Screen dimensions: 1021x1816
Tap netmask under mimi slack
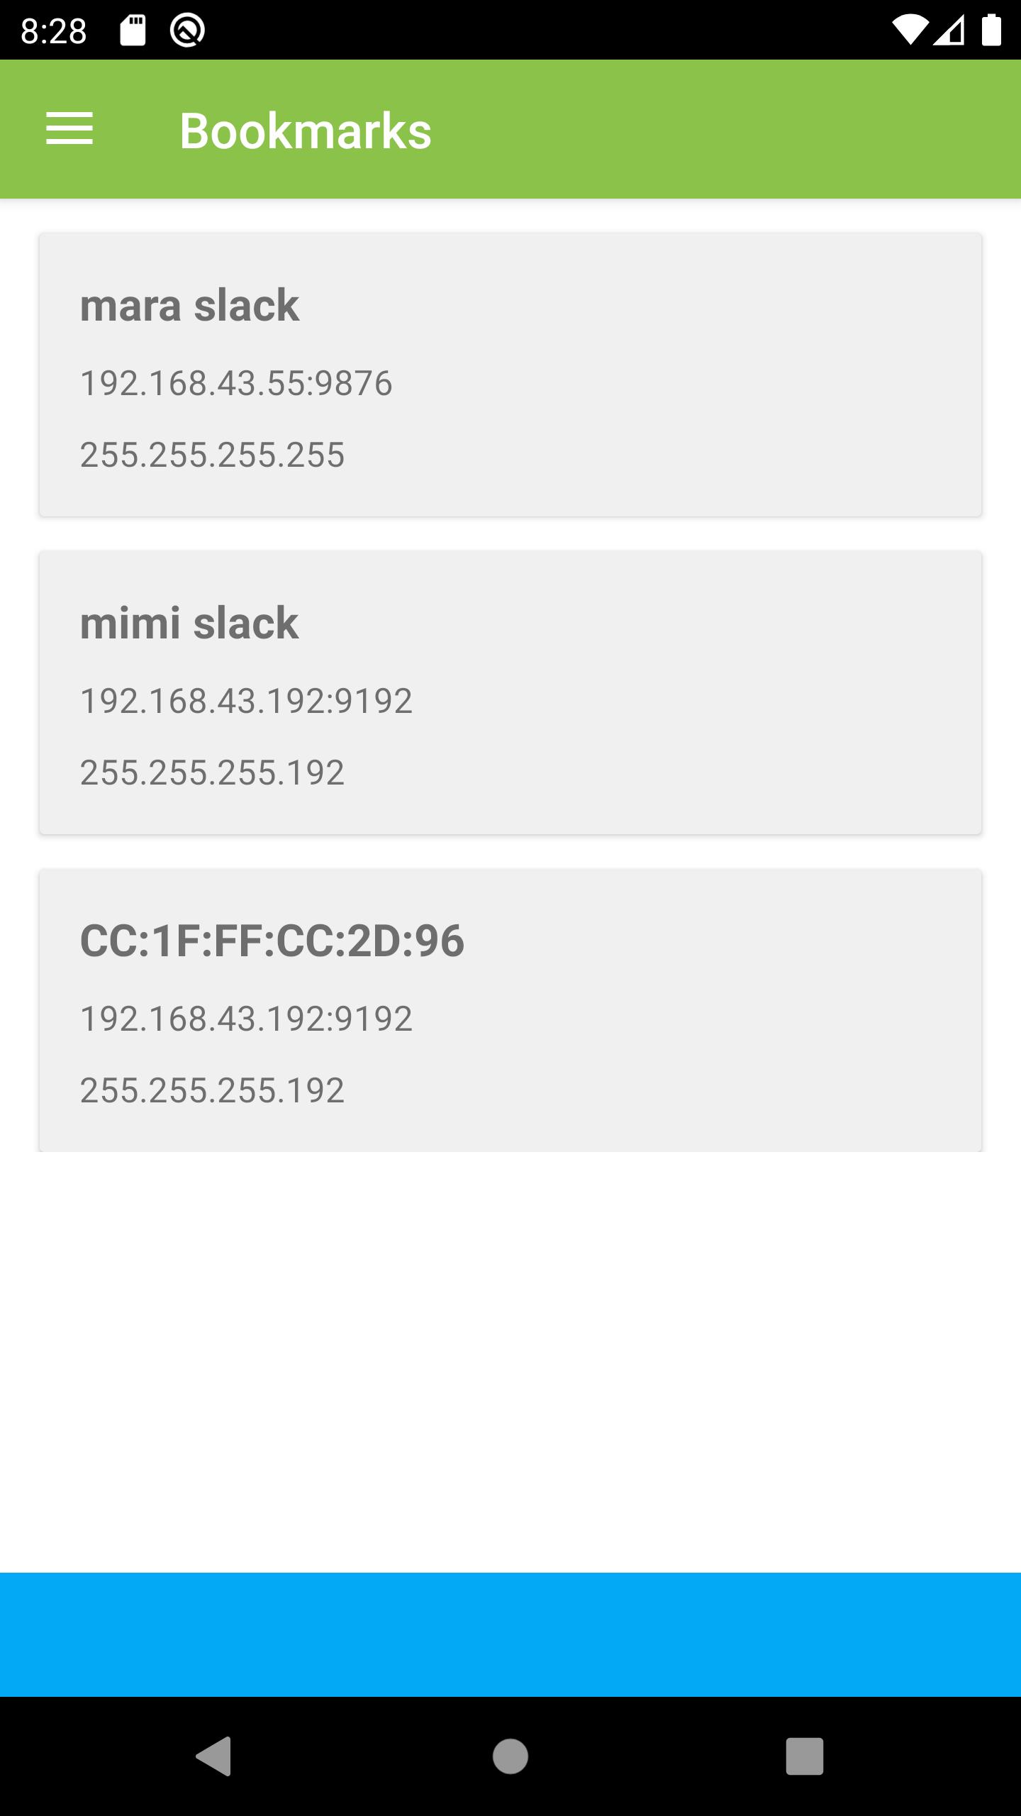pos(212,773)
